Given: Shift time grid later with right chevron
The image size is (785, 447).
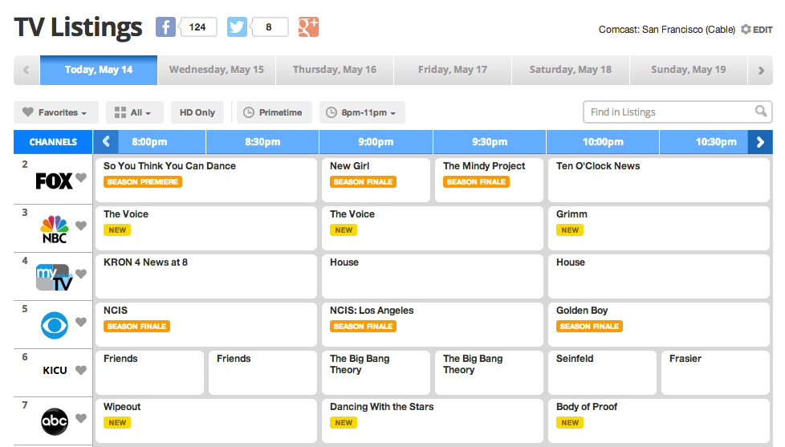Looking at the screenshot, I should (760, 142).
